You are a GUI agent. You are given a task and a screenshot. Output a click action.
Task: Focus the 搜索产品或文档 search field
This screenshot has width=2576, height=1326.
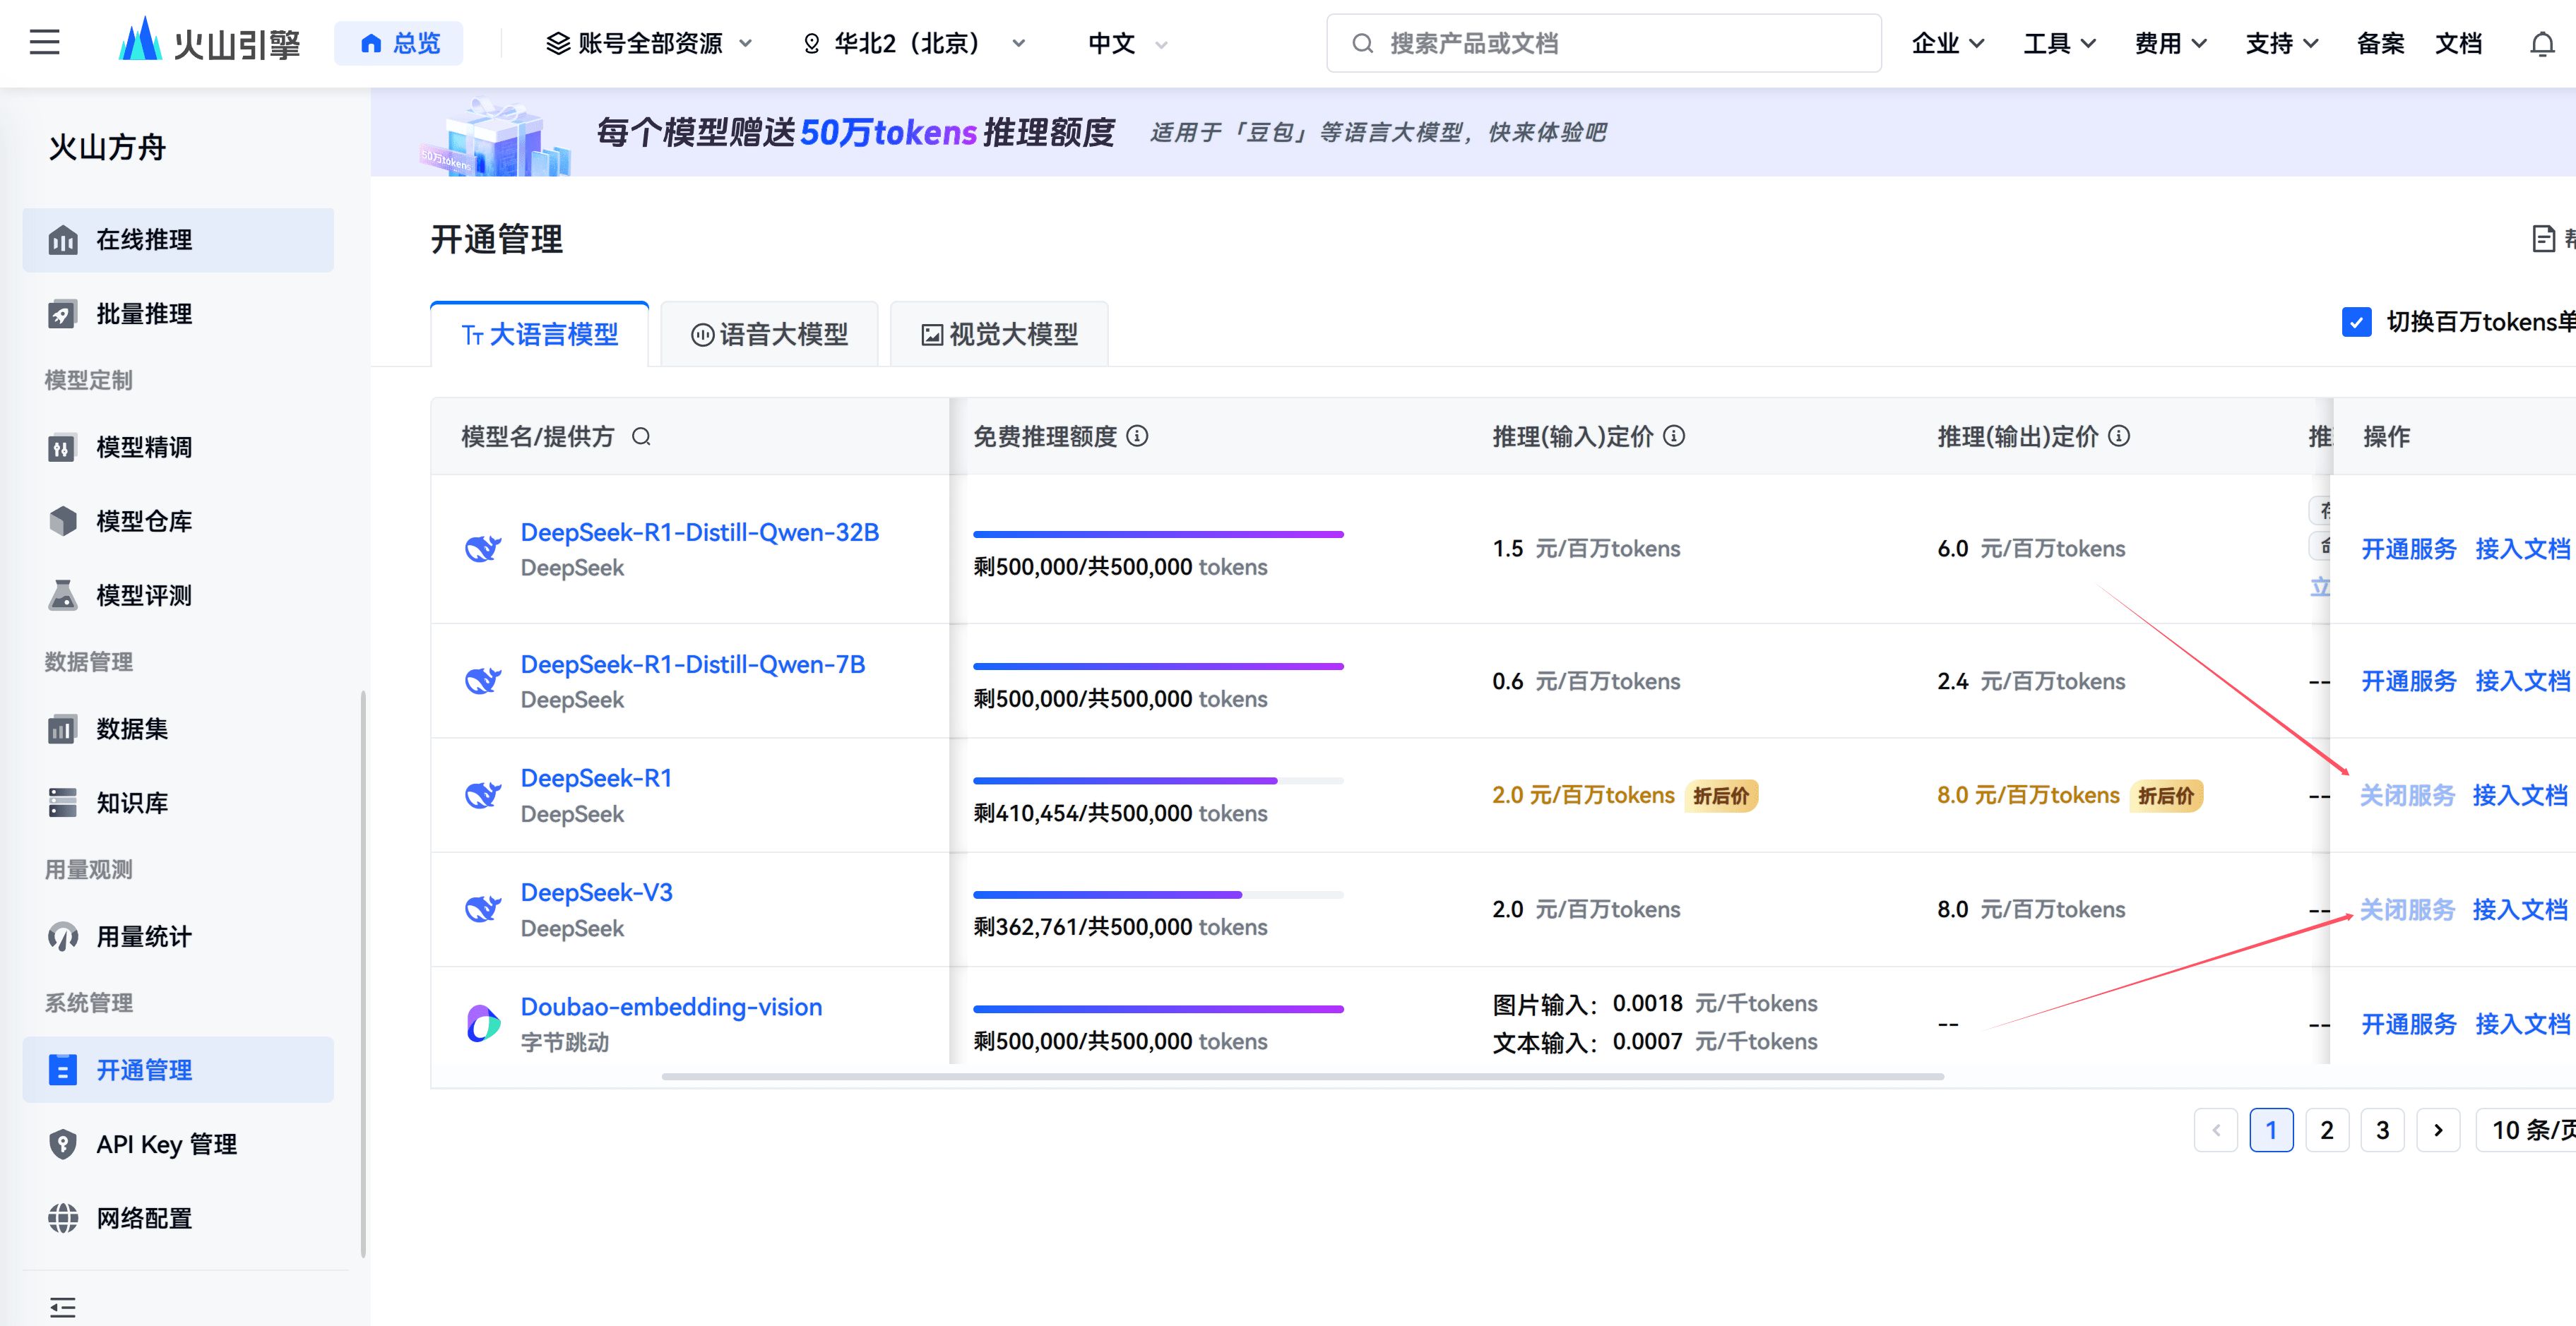click(x=1604, y=43)
